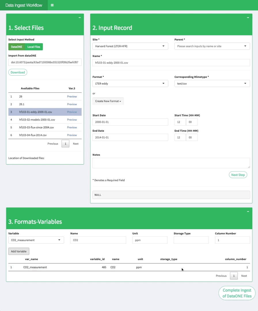Screen dimensions: 258x311
Task: Collapse the Formats-Variables panel
Action: pos(248,211)
